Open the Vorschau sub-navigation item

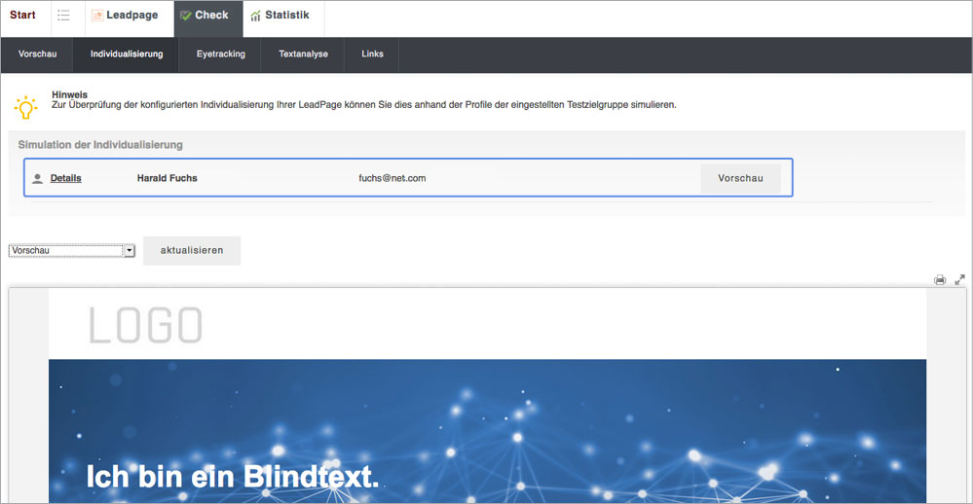pos(37,54)
